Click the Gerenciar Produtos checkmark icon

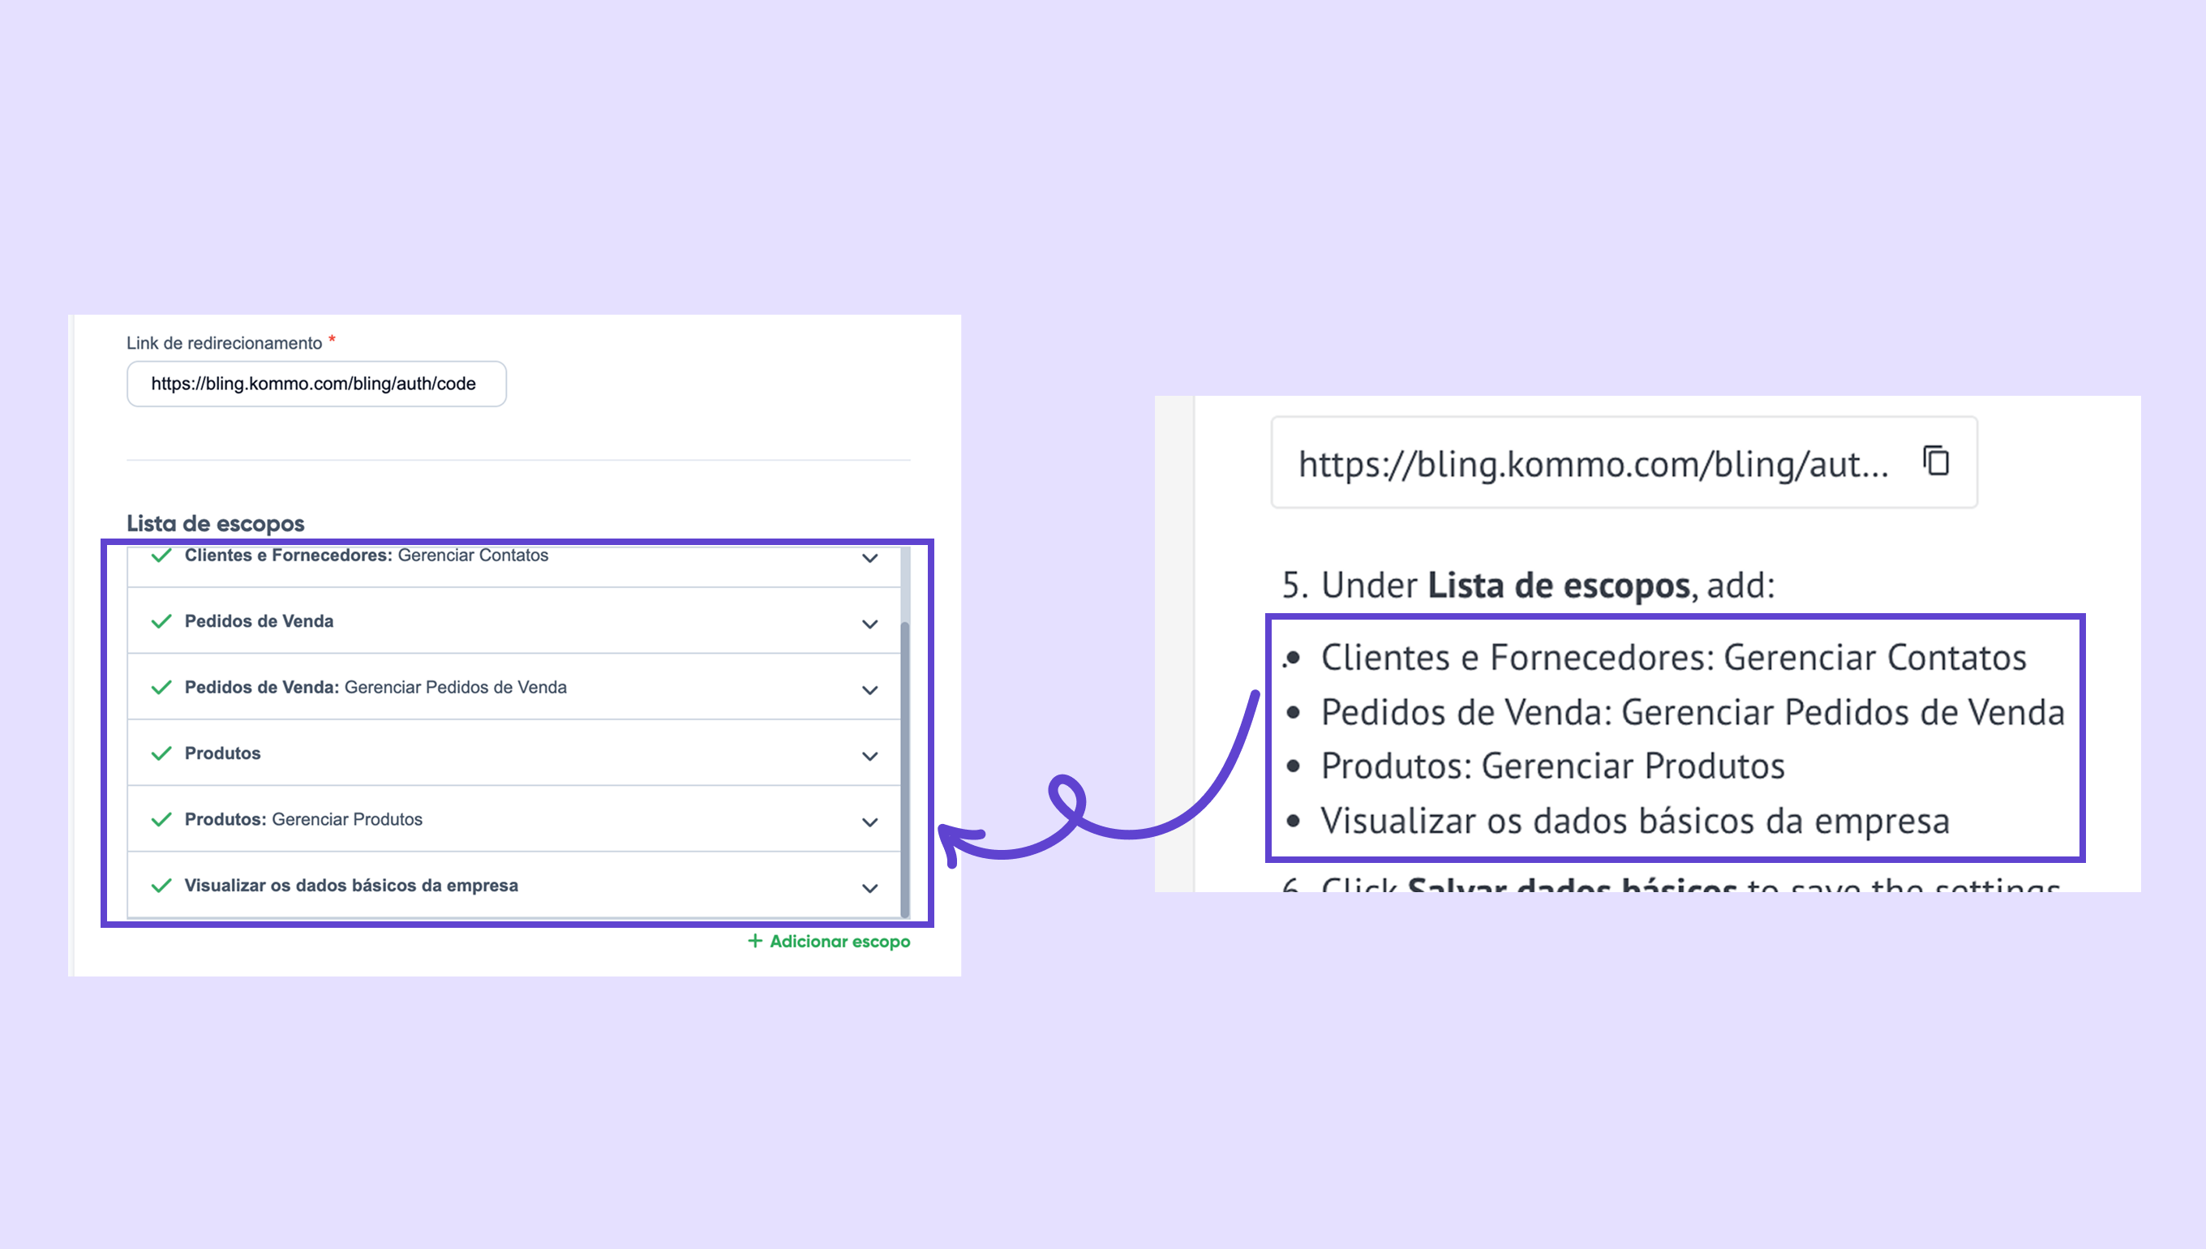pyautogui.click(x=161, y=819)
